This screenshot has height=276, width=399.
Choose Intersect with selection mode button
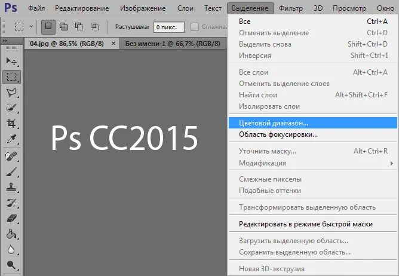(x=94, y=26)
